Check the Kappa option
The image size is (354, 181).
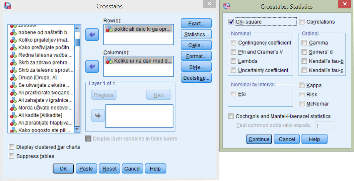tap(302, 85)
